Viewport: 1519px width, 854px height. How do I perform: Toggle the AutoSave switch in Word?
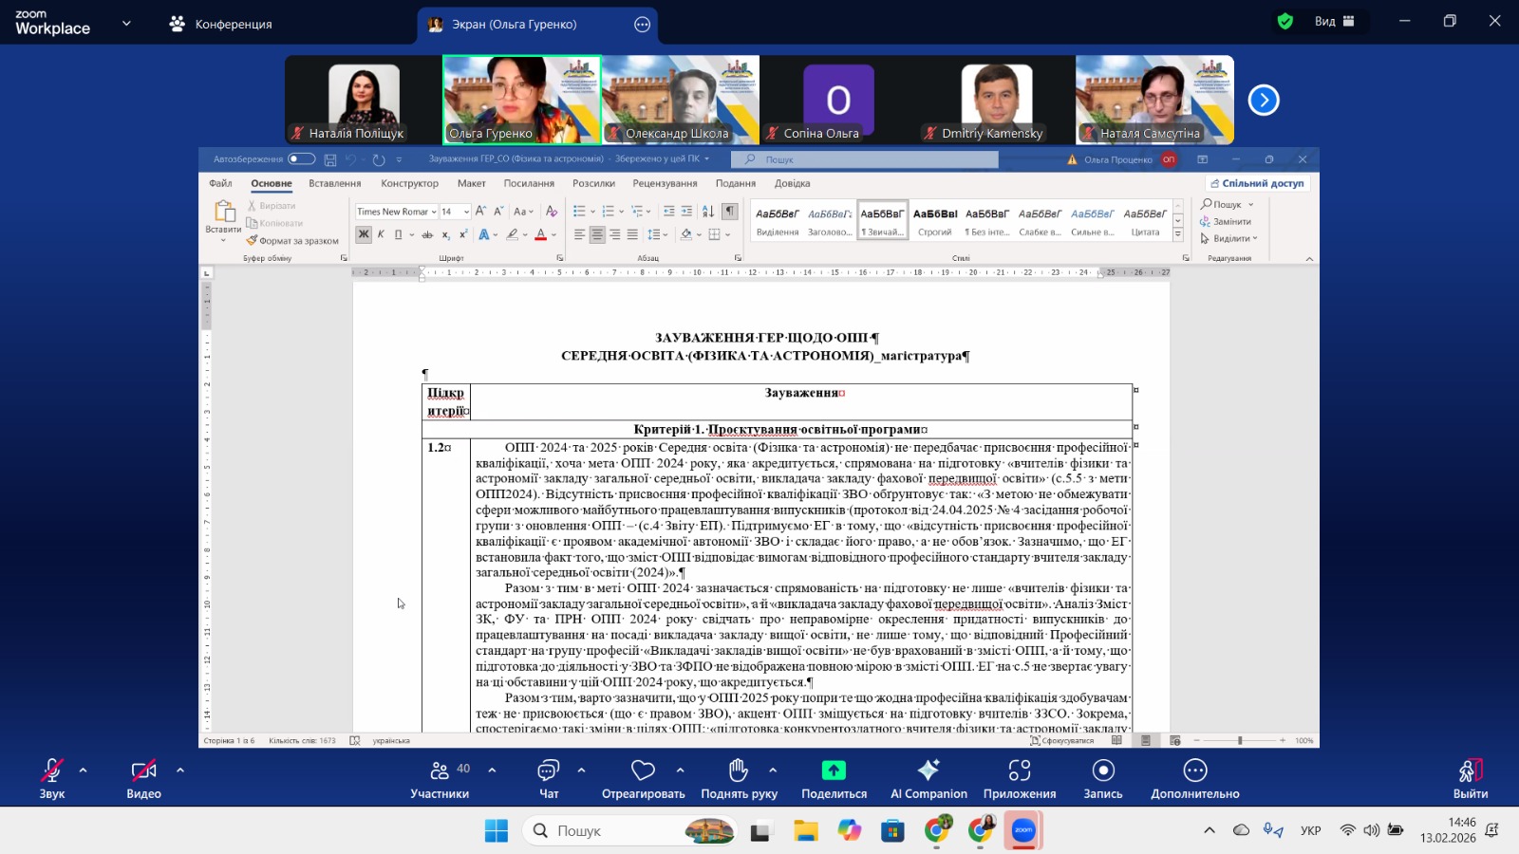[301, 159]
